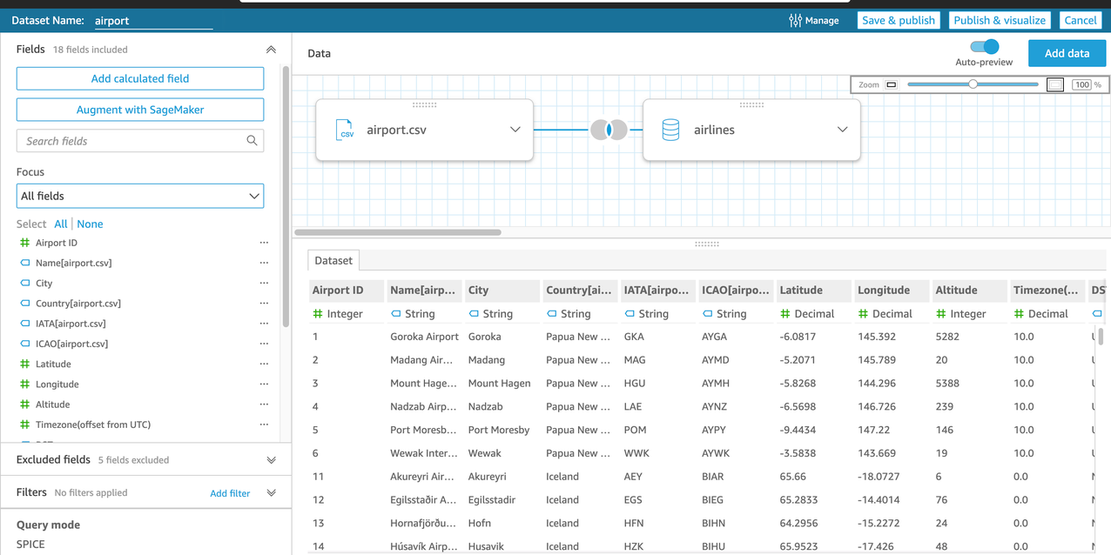Click the horizontal scrollbar under the canvas
The height and width of the screenshot is (555, 1111).
(398, 232)
